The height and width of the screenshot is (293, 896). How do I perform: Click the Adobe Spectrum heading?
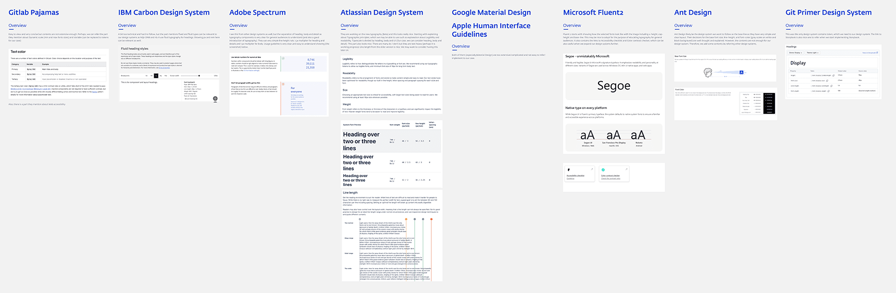(x=257, y=12)
